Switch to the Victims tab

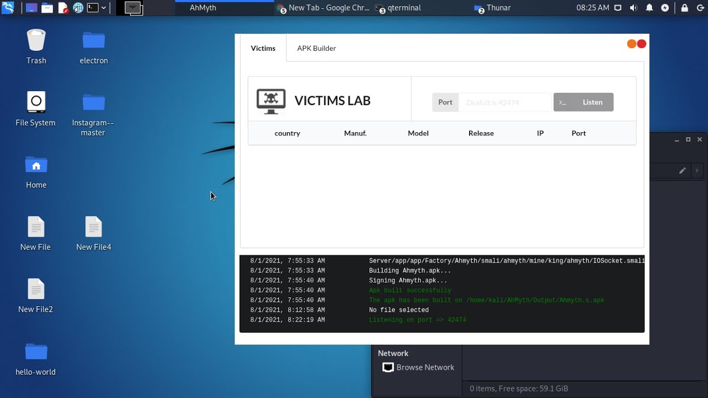pos(263,48)
